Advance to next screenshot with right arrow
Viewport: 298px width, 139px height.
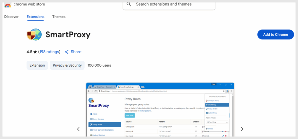coord(242,129)
